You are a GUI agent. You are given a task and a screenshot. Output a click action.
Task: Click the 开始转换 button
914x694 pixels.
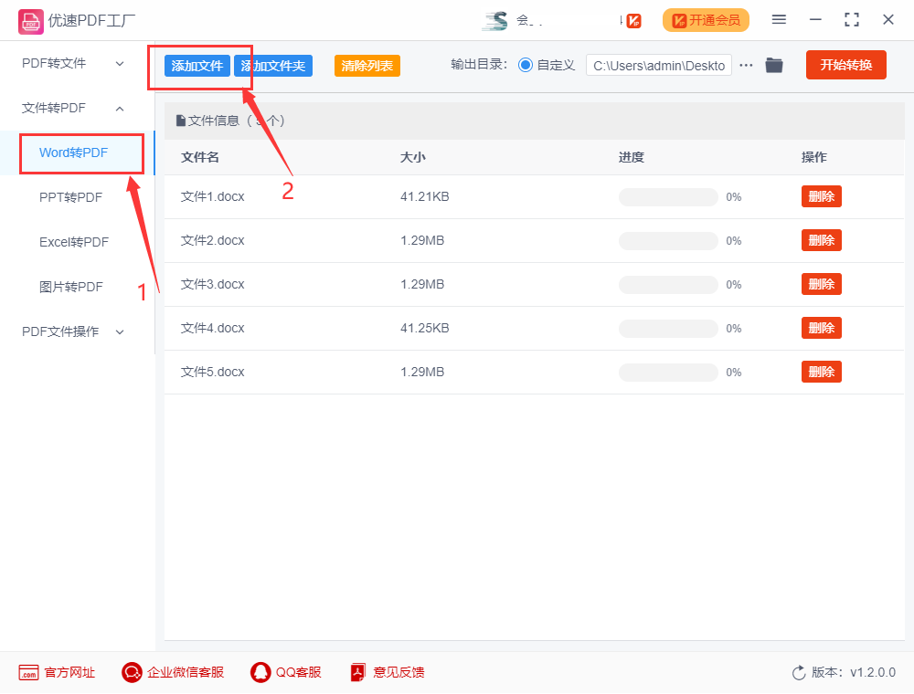coord(845,65)
